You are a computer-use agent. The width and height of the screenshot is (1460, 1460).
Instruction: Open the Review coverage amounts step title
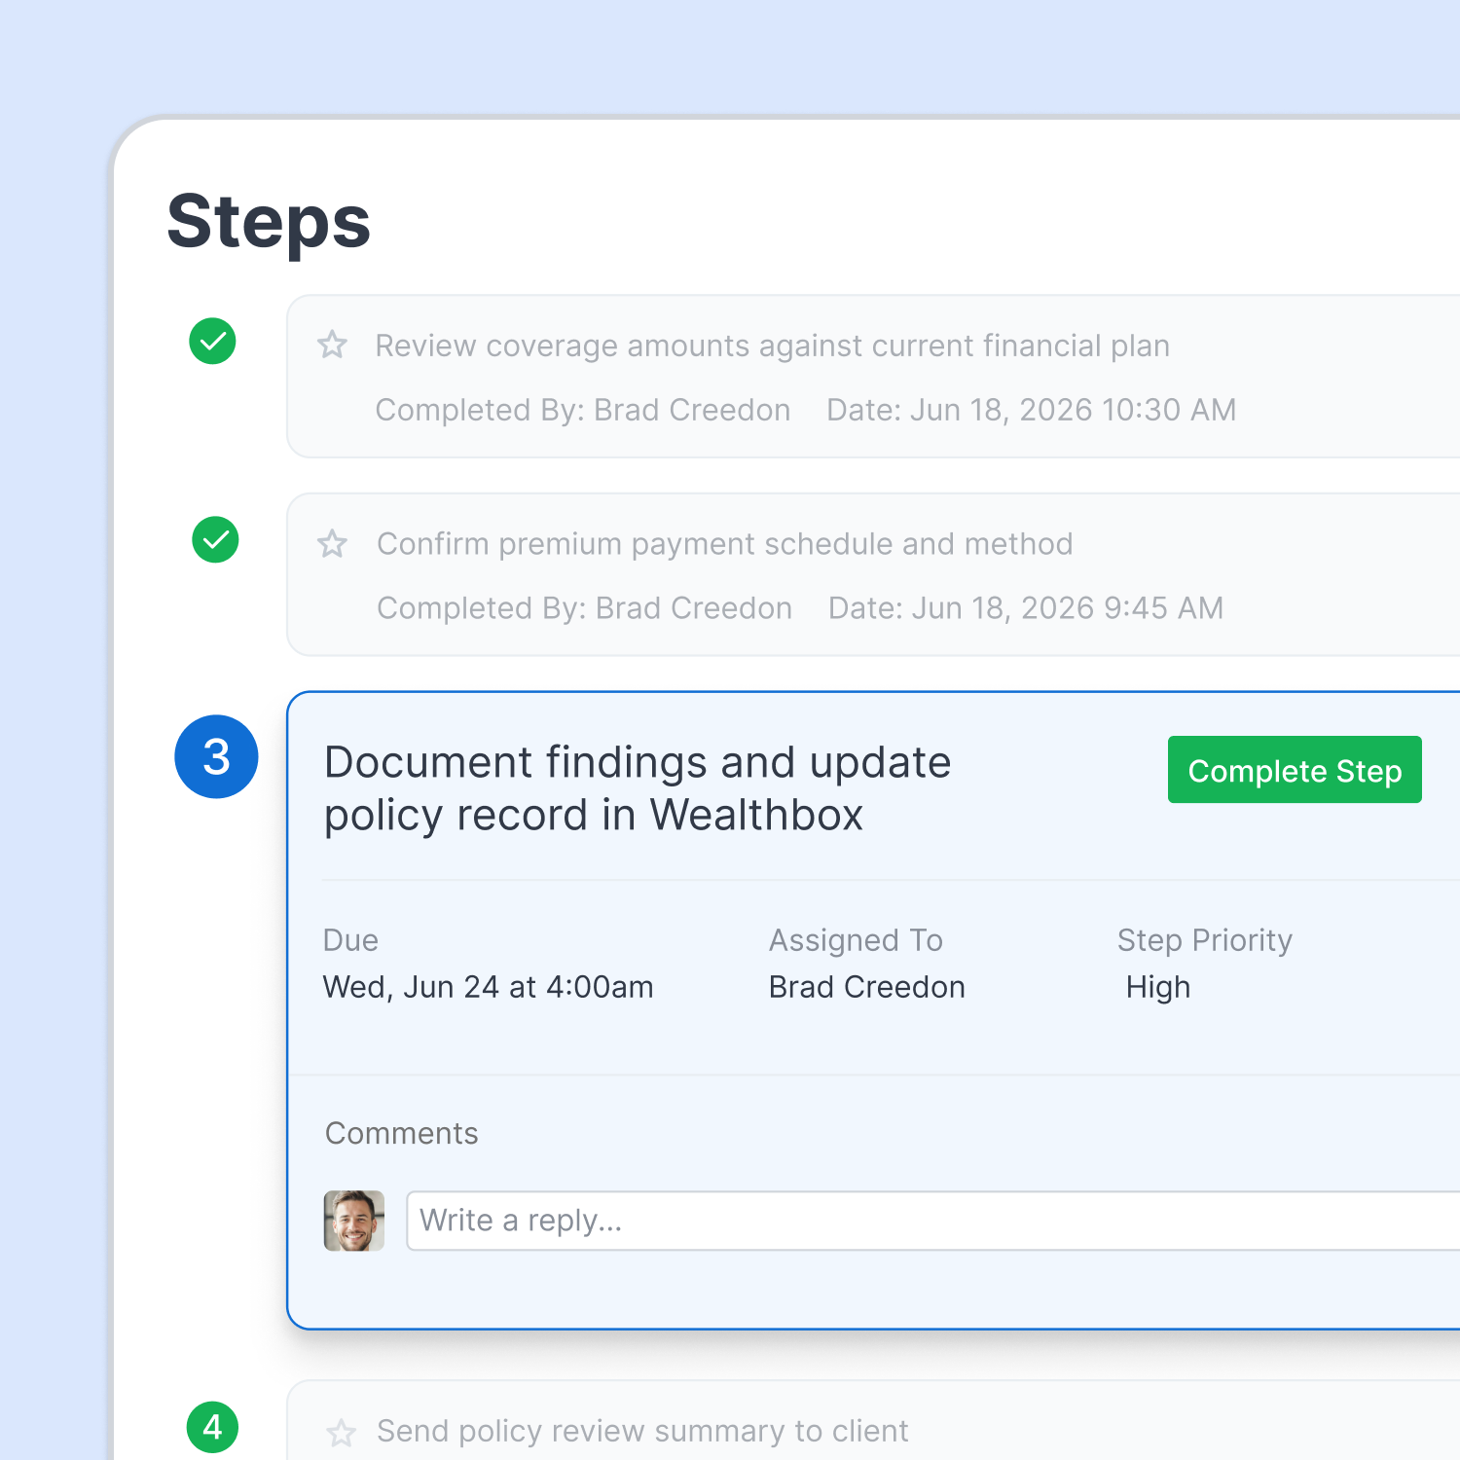coord(773,346)
